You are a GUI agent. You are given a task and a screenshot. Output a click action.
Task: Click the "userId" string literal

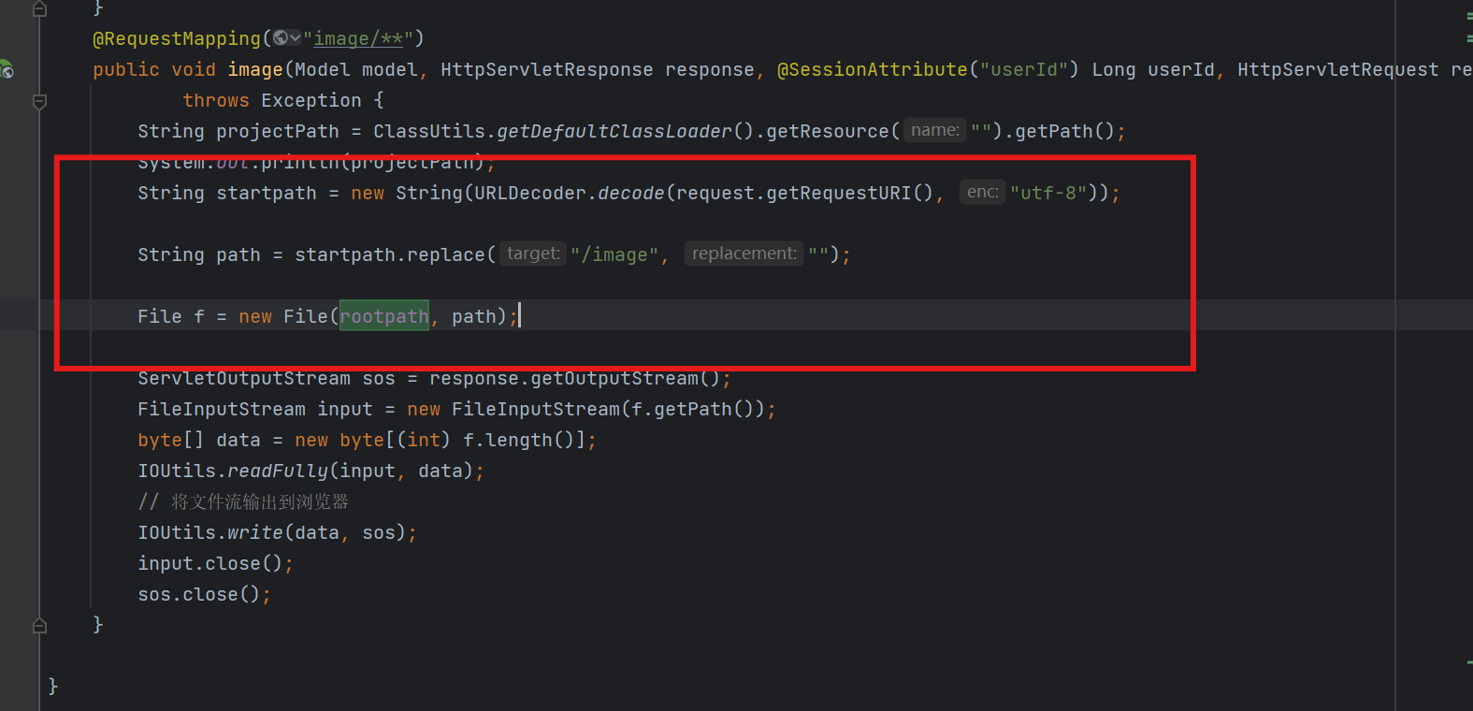[x=1024, y=69]
